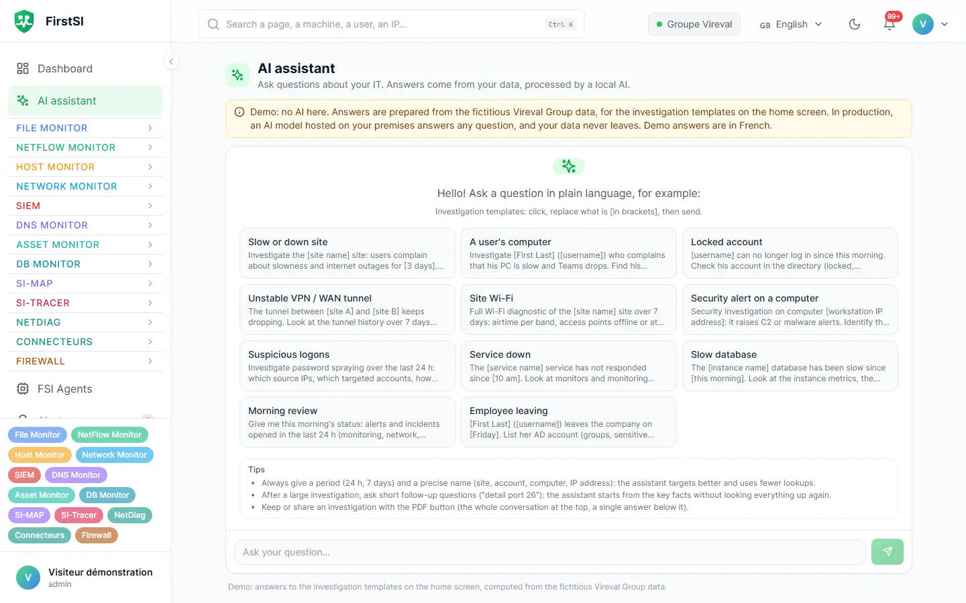966x603 pixels.
Task: Select the Employee leaving template
Action: tap(569, 422)
